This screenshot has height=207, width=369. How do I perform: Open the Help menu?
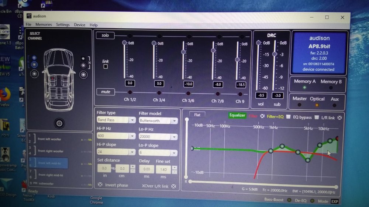(93, 25)
